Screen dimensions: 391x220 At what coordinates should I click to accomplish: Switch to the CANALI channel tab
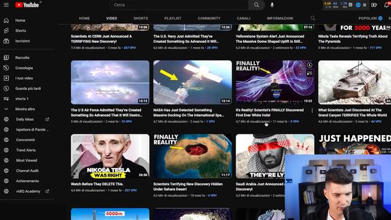coord(243,18)
